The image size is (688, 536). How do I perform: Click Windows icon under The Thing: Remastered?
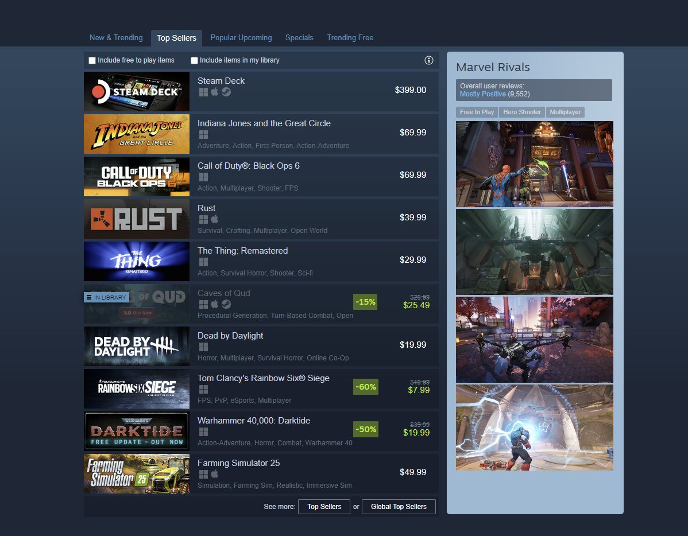pos(203,262)
